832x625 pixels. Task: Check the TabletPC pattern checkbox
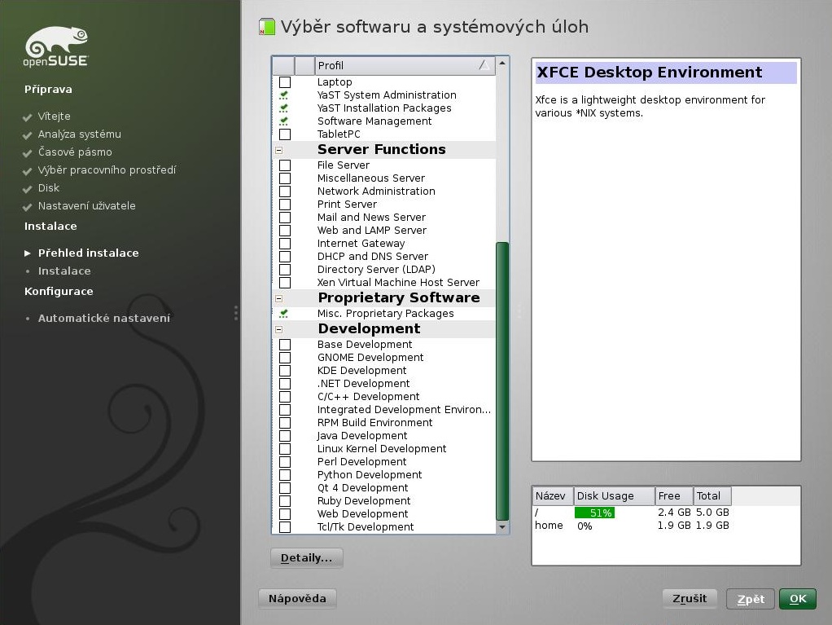tap(285, 134)
